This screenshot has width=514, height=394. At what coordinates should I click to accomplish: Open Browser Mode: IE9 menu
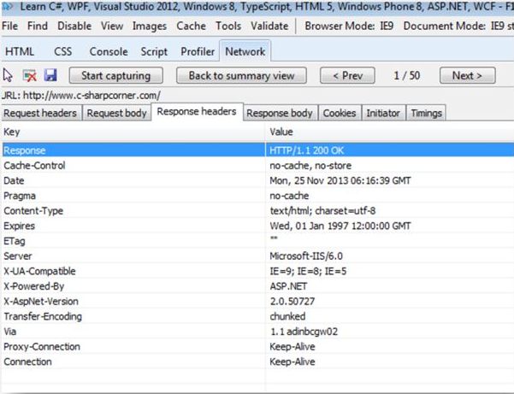pos(349,26)
